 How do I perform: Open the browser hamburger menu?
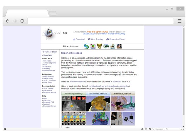coord(179,21)
